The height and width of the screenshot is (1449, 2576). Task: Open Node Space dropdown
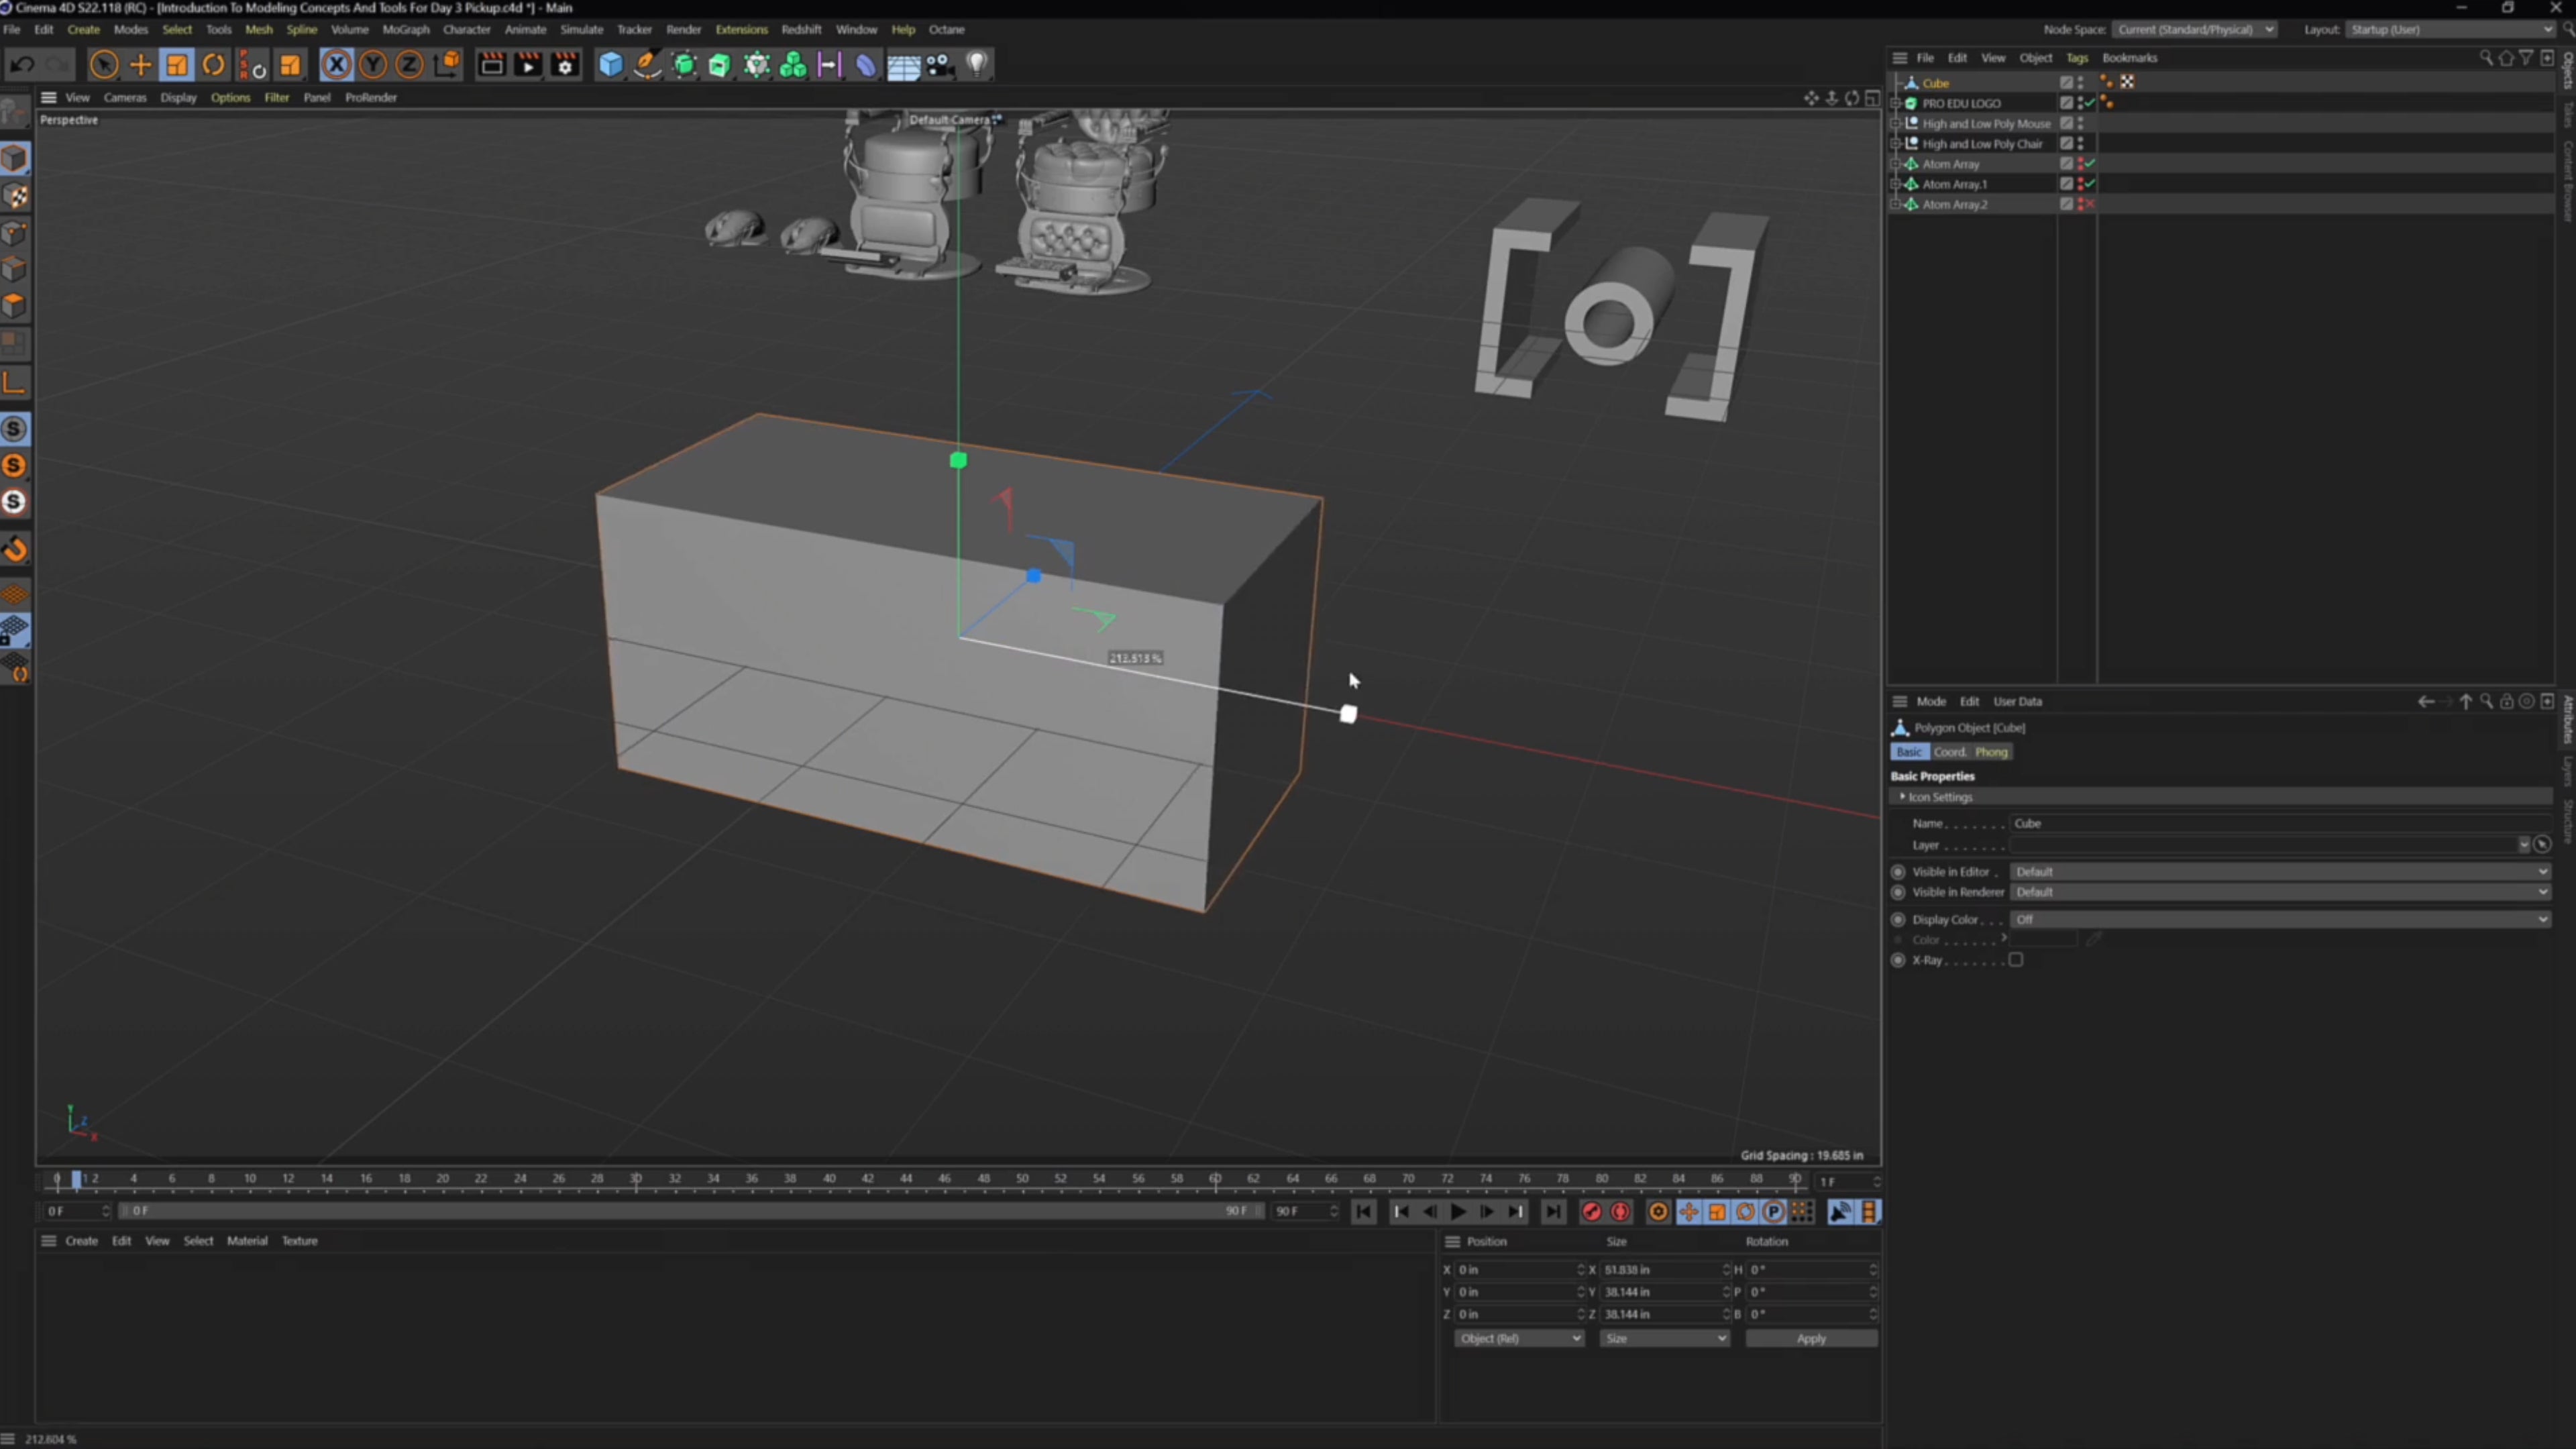(2194, 29)
